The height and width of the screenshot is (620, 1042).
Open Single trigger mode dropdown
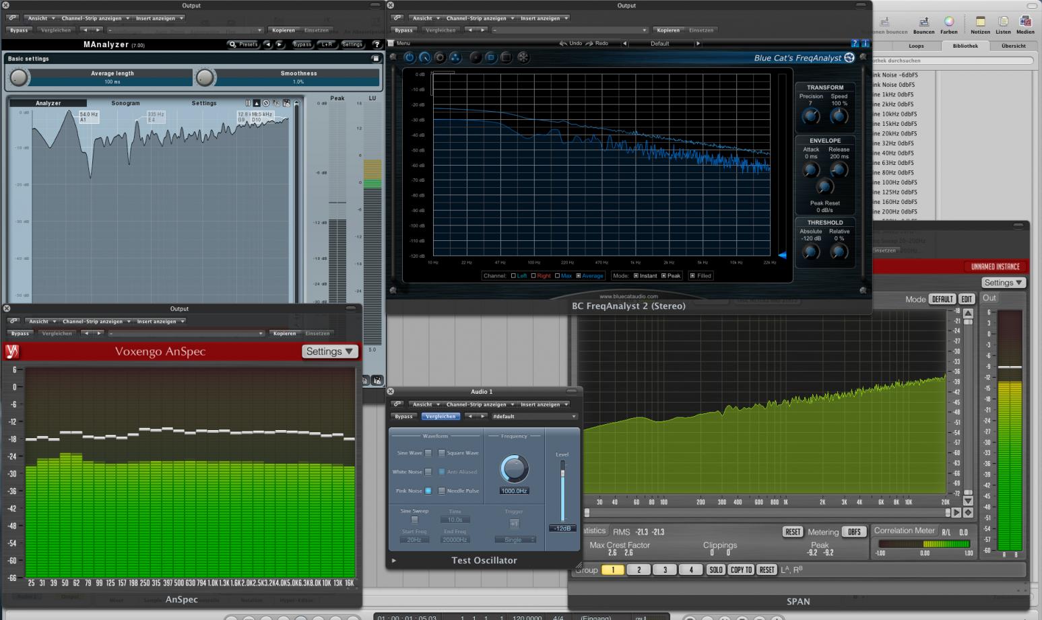pos(515,540)
